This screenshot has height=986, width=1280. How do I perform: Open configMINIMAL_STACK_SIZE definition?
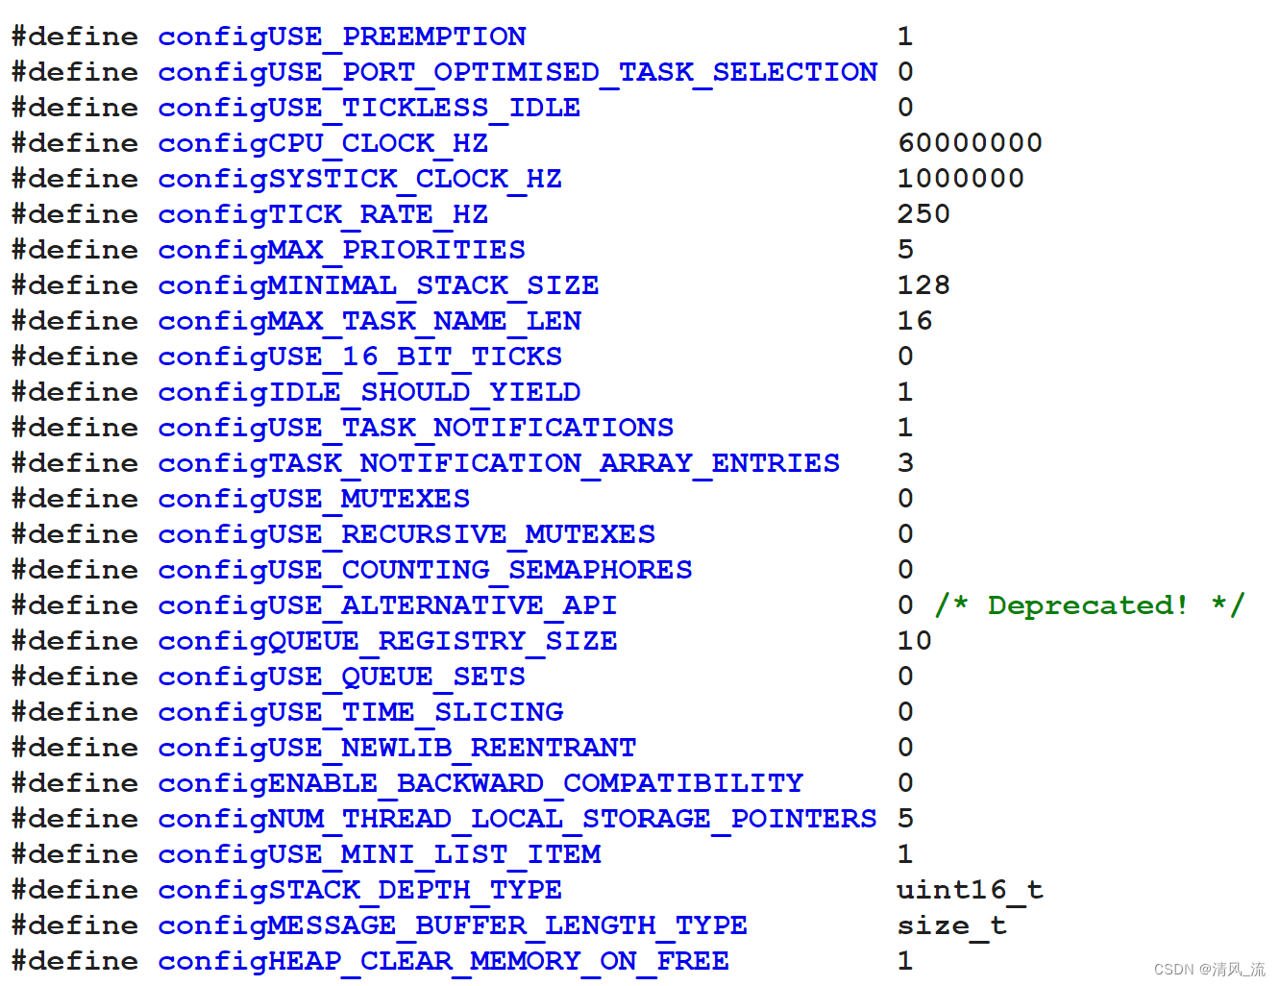click(x=379, y=285)
